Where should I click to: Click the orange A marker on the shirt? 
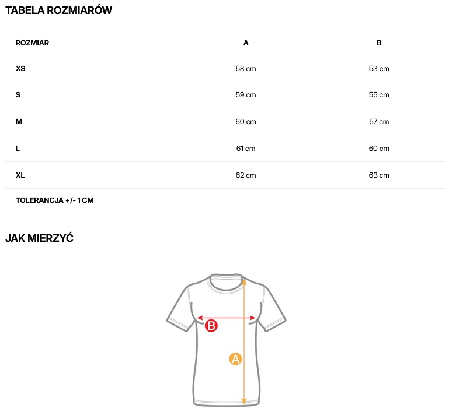coord(235,359)
